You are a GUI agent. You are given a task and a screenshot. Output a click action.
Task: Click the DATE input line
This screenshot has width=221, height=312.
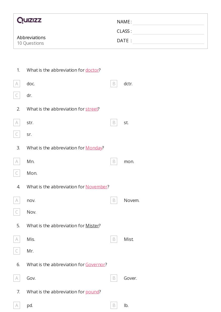click(x=168, y=41)
